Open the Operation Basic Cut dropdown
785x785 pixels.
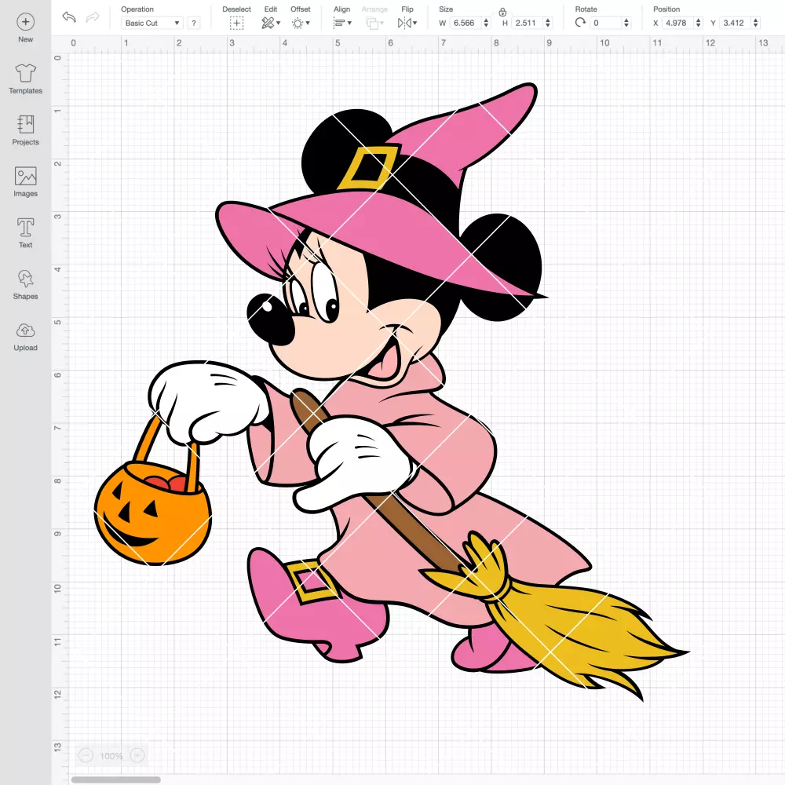pyautogui.click(x=152, y=23)
